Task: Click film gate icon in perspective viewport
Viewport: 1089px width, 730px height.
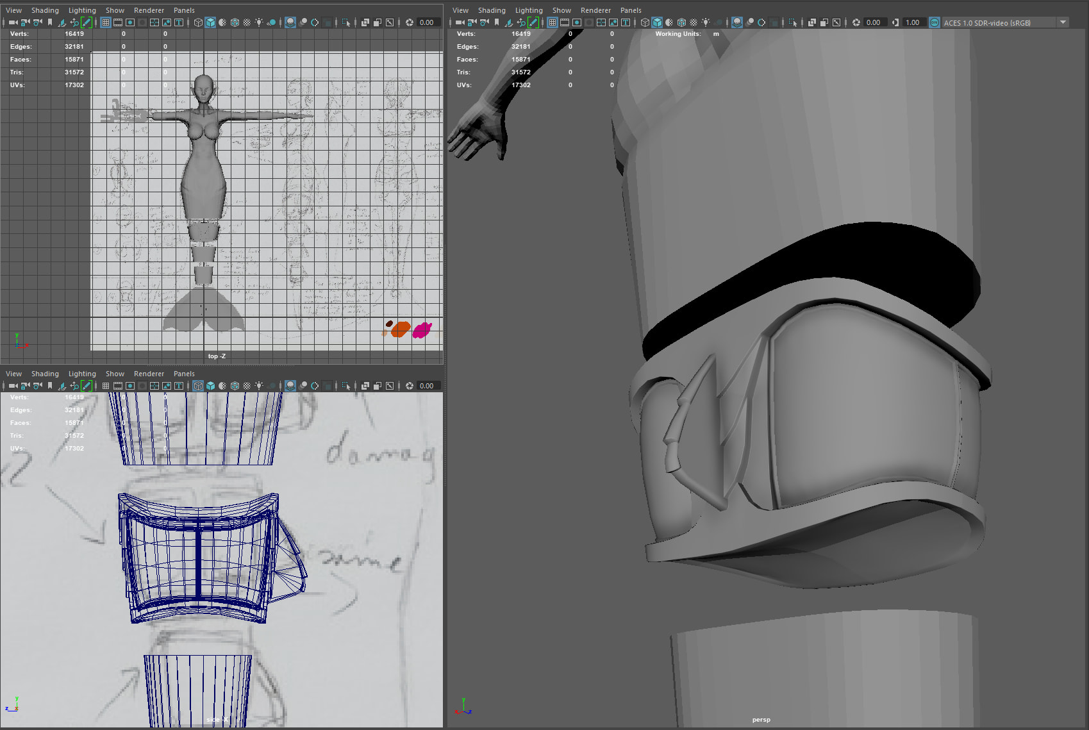Action: point(565,22)
